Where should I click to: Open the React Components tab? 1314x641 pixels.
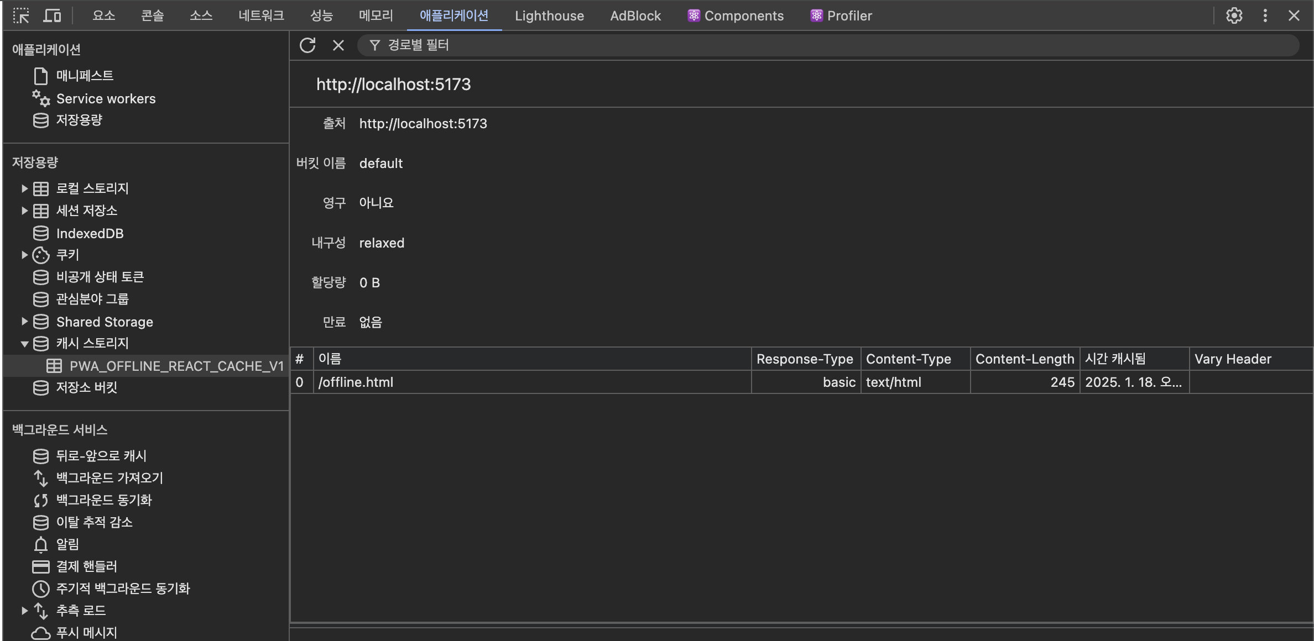[736, 15]
